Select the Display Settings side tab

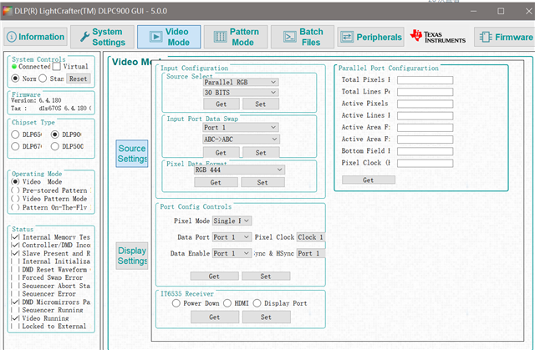(132, 256)
